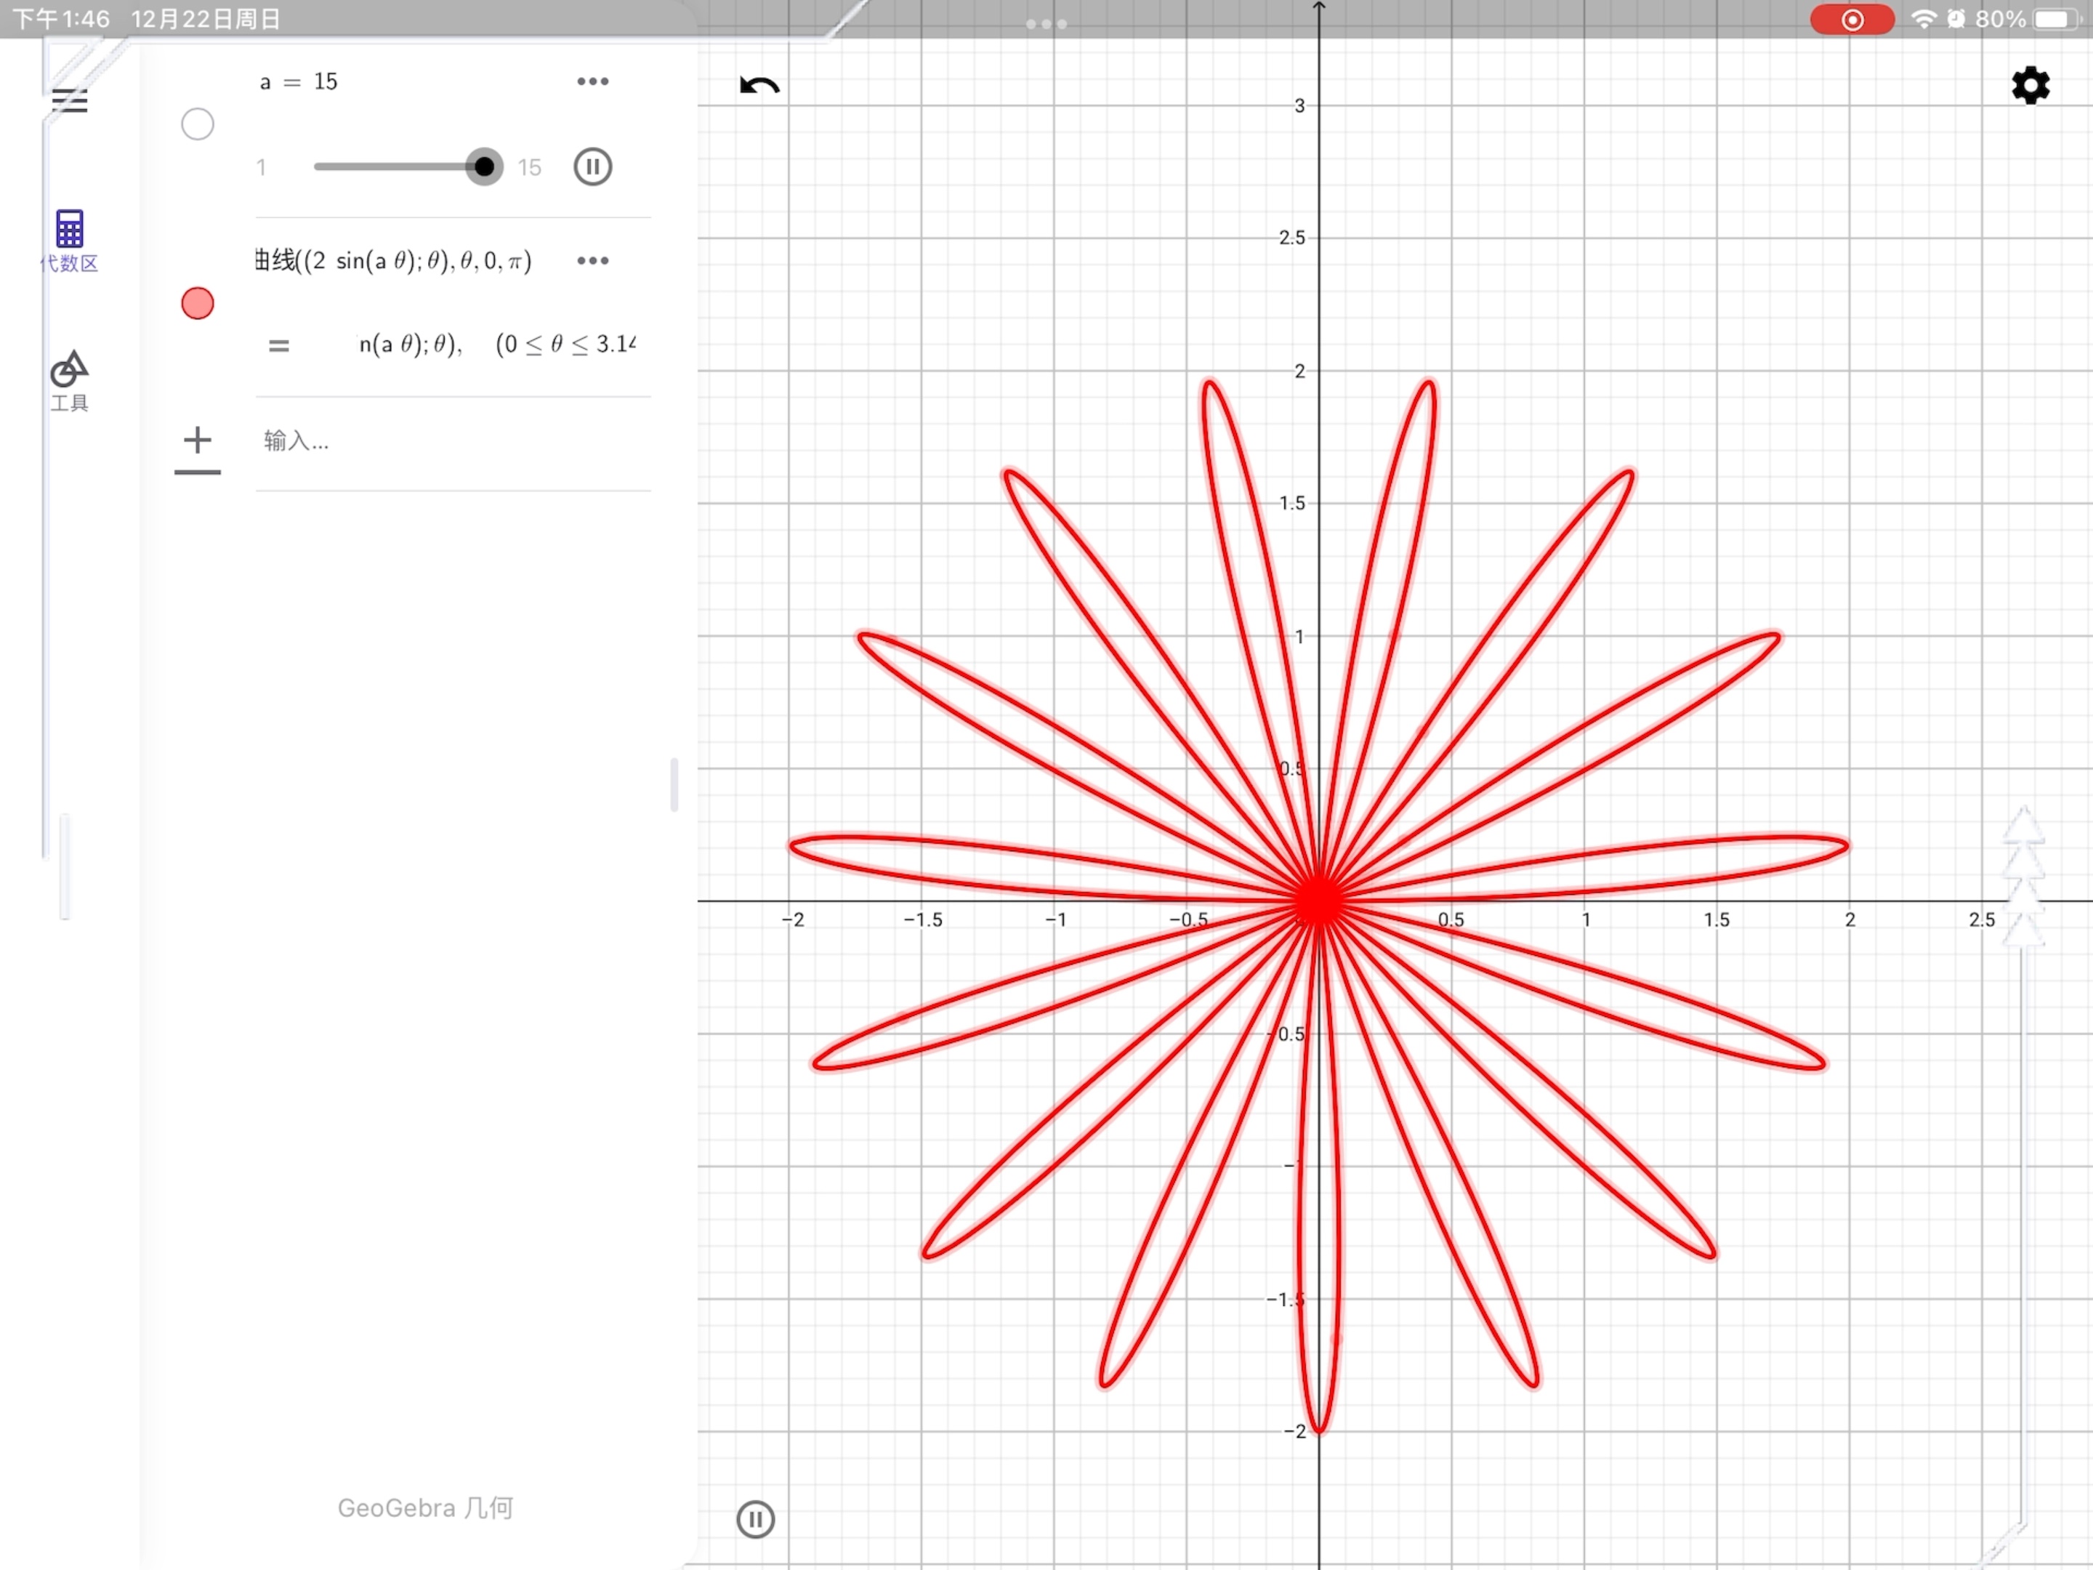Toggle visibility circle for slider a

click(198, 124)
